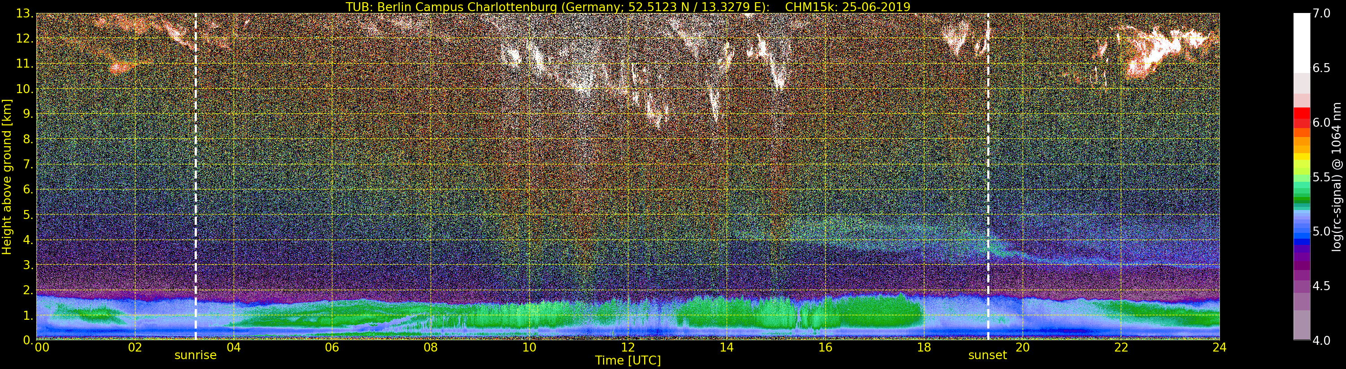Viewport: 1346px width, 369px height.
Task: Click time axis tick '02'
Action: tap(135, 348)
